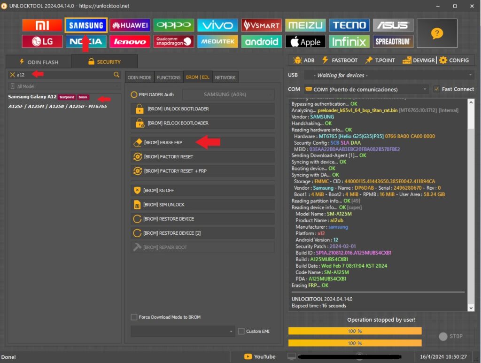Switch to the ODIN FLASH tab
Viewport: 481px width, 363px height.
click(x=39, y=62)
